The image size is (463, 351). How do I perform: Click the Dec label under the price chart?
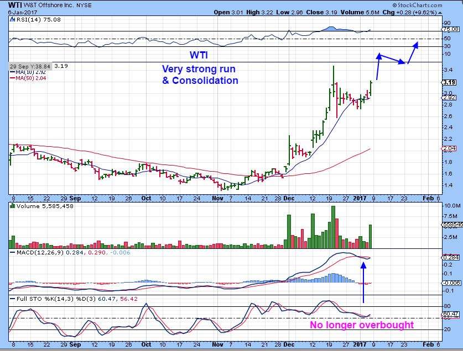pos(289,198)
